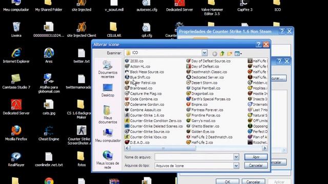
Task: Pick the Blue Shift.ico icon file
Action: (137, 77)
